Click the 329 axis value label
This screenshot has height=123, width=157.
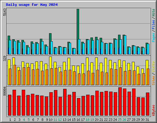5,59
